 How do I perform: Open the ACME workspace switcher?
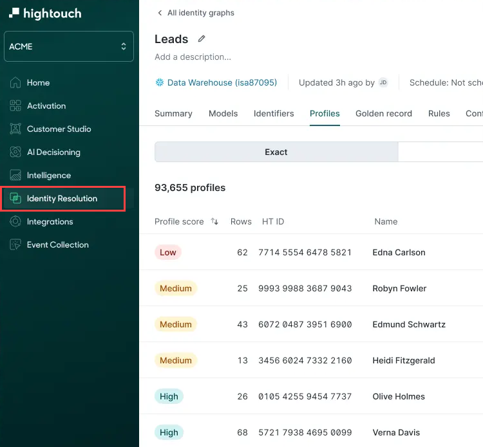point(69,46)
